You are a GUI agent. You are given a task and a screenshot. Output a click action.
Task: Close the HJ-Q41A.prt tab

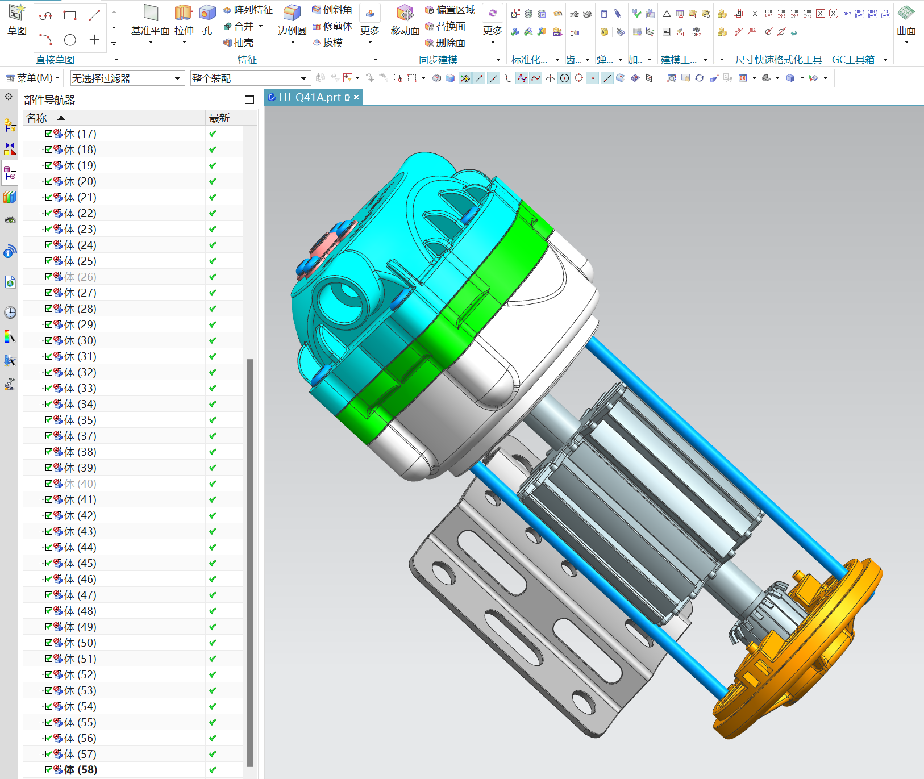coord(356,97)
